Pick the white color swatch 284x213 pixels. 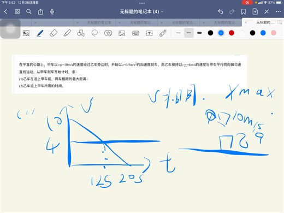click(242, 33)
